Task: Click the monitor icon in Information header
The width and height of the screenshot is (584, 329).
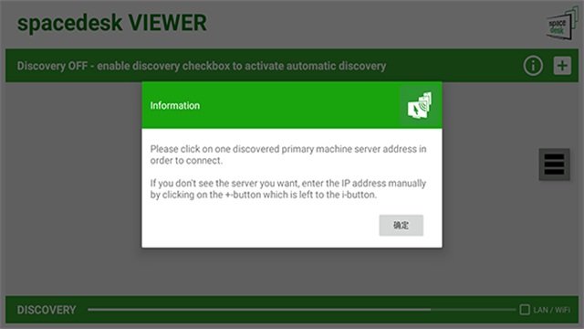Action: (420, 106)
